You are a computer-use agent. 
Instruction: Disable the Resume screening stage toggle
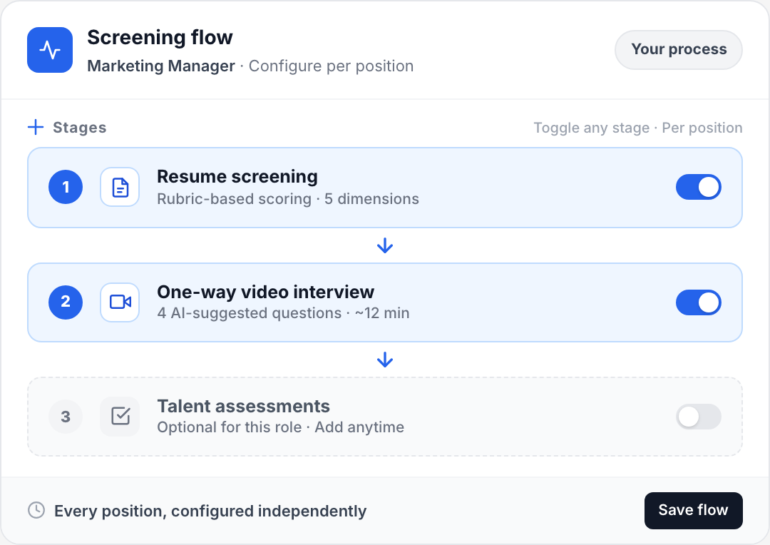click(x=699, y=186)
